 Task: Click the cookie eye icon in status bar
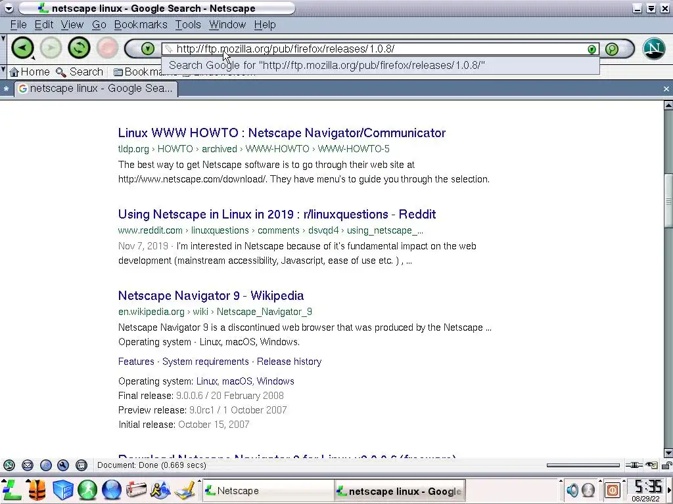[651, 465]
